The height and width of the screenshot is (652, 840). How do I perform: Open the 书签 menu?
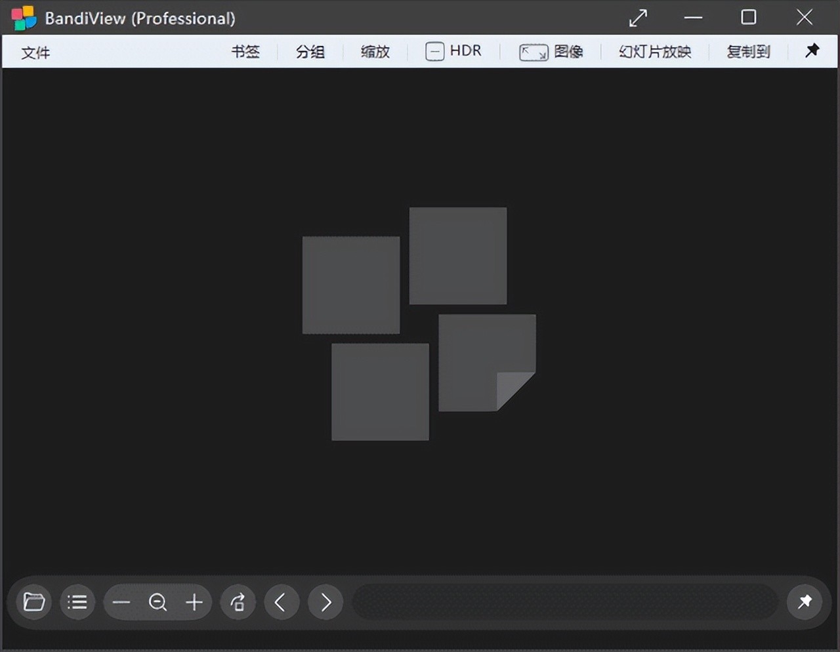(245, 52)
